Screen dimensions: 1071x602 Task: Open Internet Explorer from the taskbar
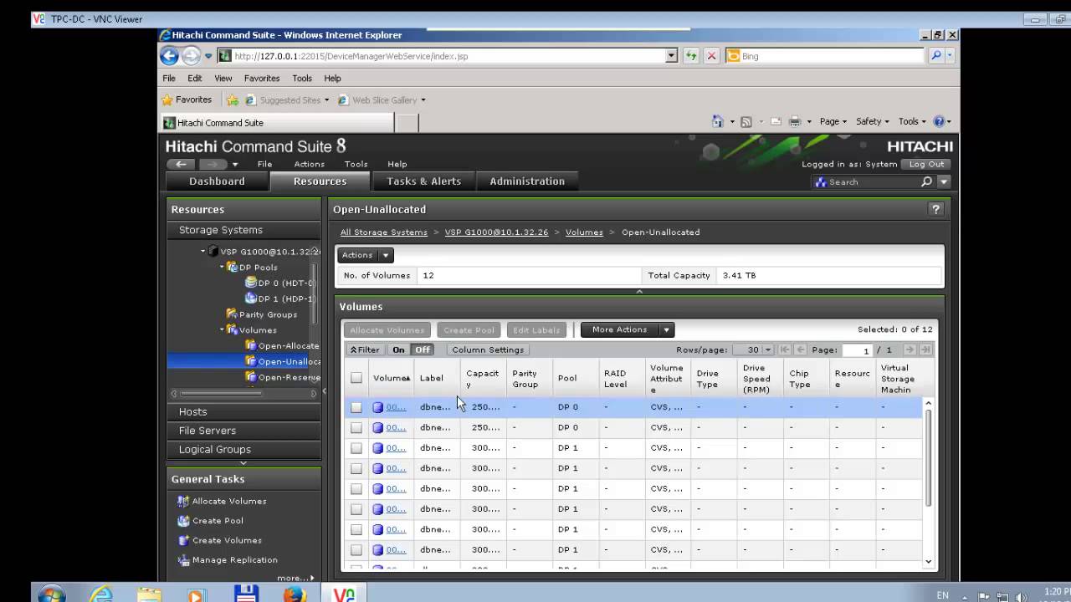101,594
